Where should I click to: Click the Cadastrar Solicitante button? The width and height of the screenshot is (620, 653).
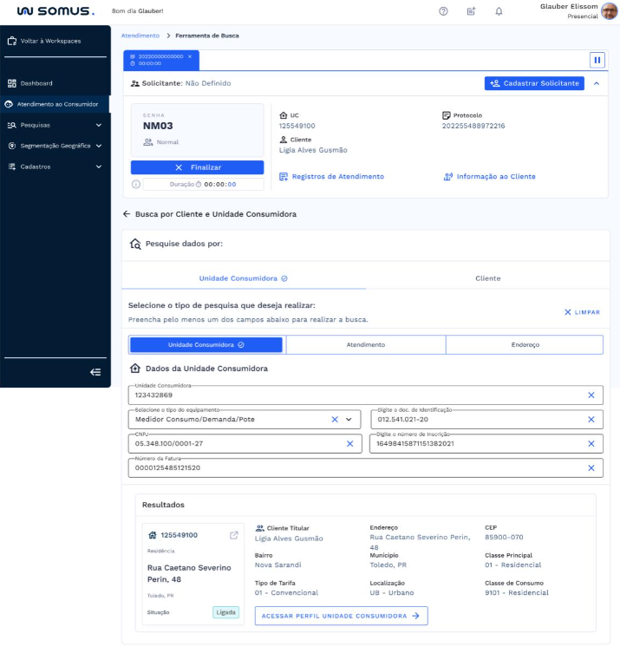[x=534, y=83]
